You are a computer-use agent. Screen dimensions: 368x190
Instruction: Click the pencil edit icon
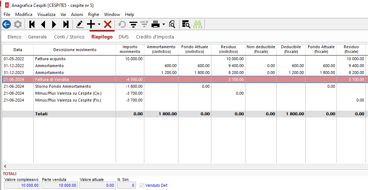[80, 24]
